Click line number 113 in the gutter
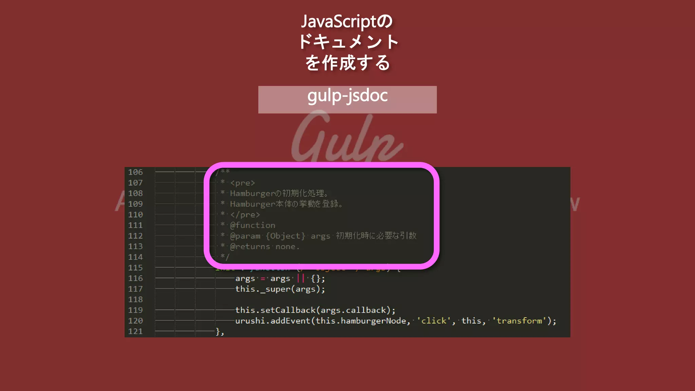The height and width of the screenshot is (391, 695). pyautogui.click(x=135, y=246)
